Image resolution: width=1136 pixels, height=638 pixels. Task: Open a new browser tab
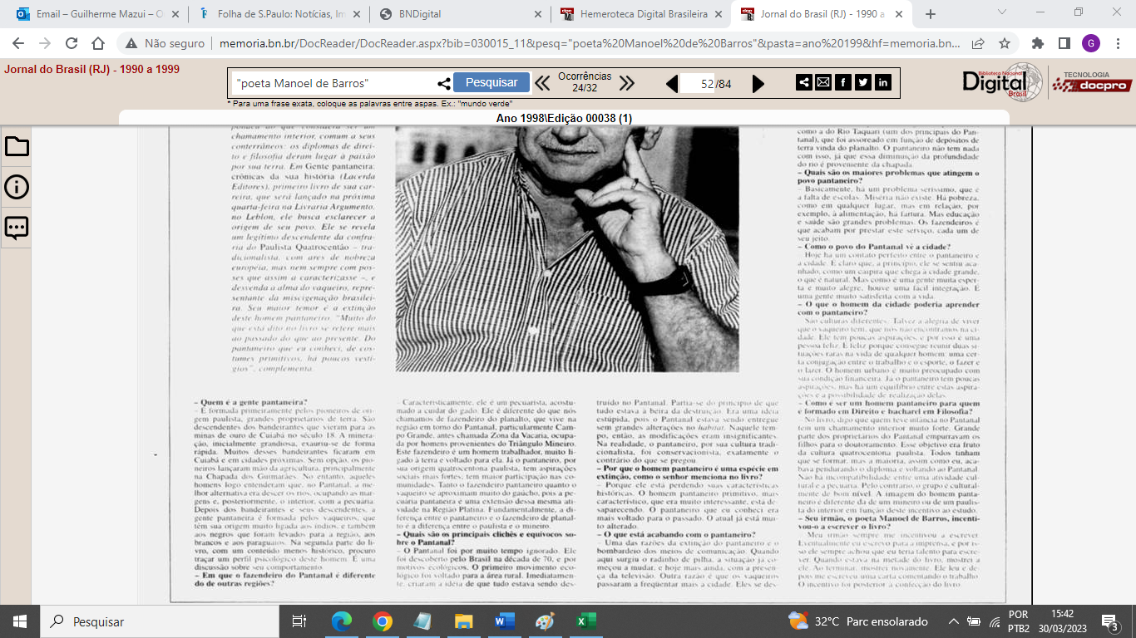pos(930,14)
